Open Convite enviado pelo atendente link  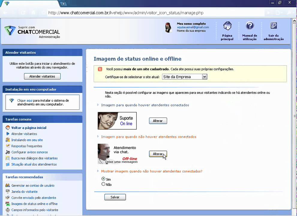click(34, 198)
